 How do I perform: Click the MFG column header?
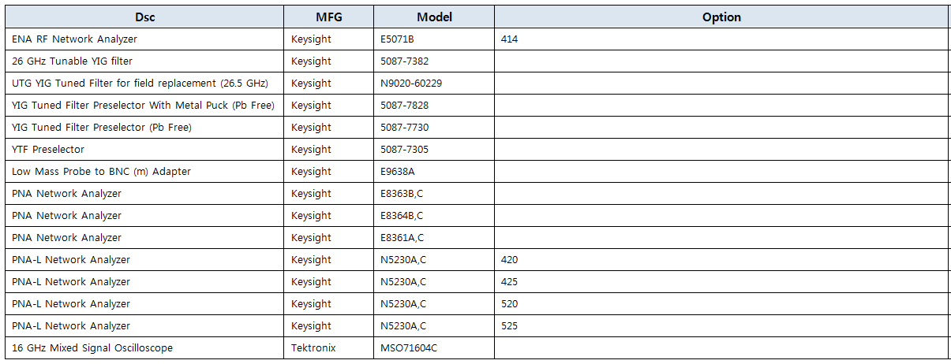(x=329, y=17)
